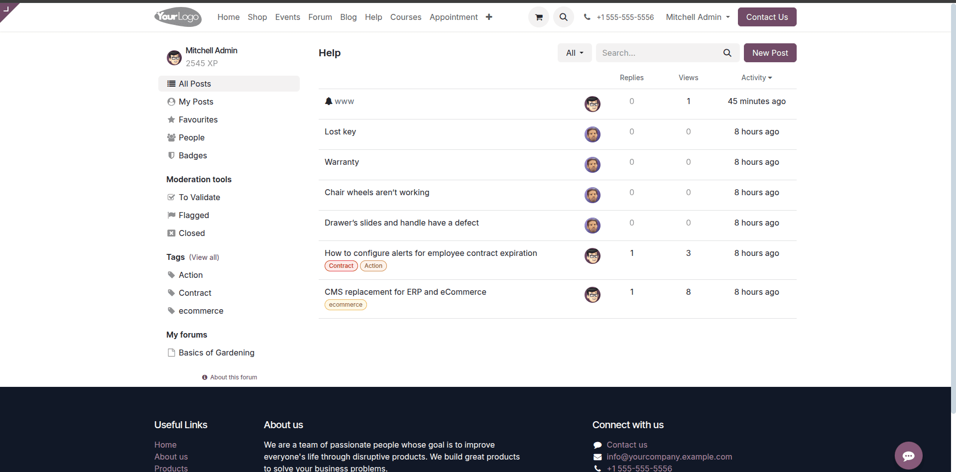This screenshot has width=956, height=472.
Task: Click the bell icon beside the www post
Action: click(x=329, y=101)
